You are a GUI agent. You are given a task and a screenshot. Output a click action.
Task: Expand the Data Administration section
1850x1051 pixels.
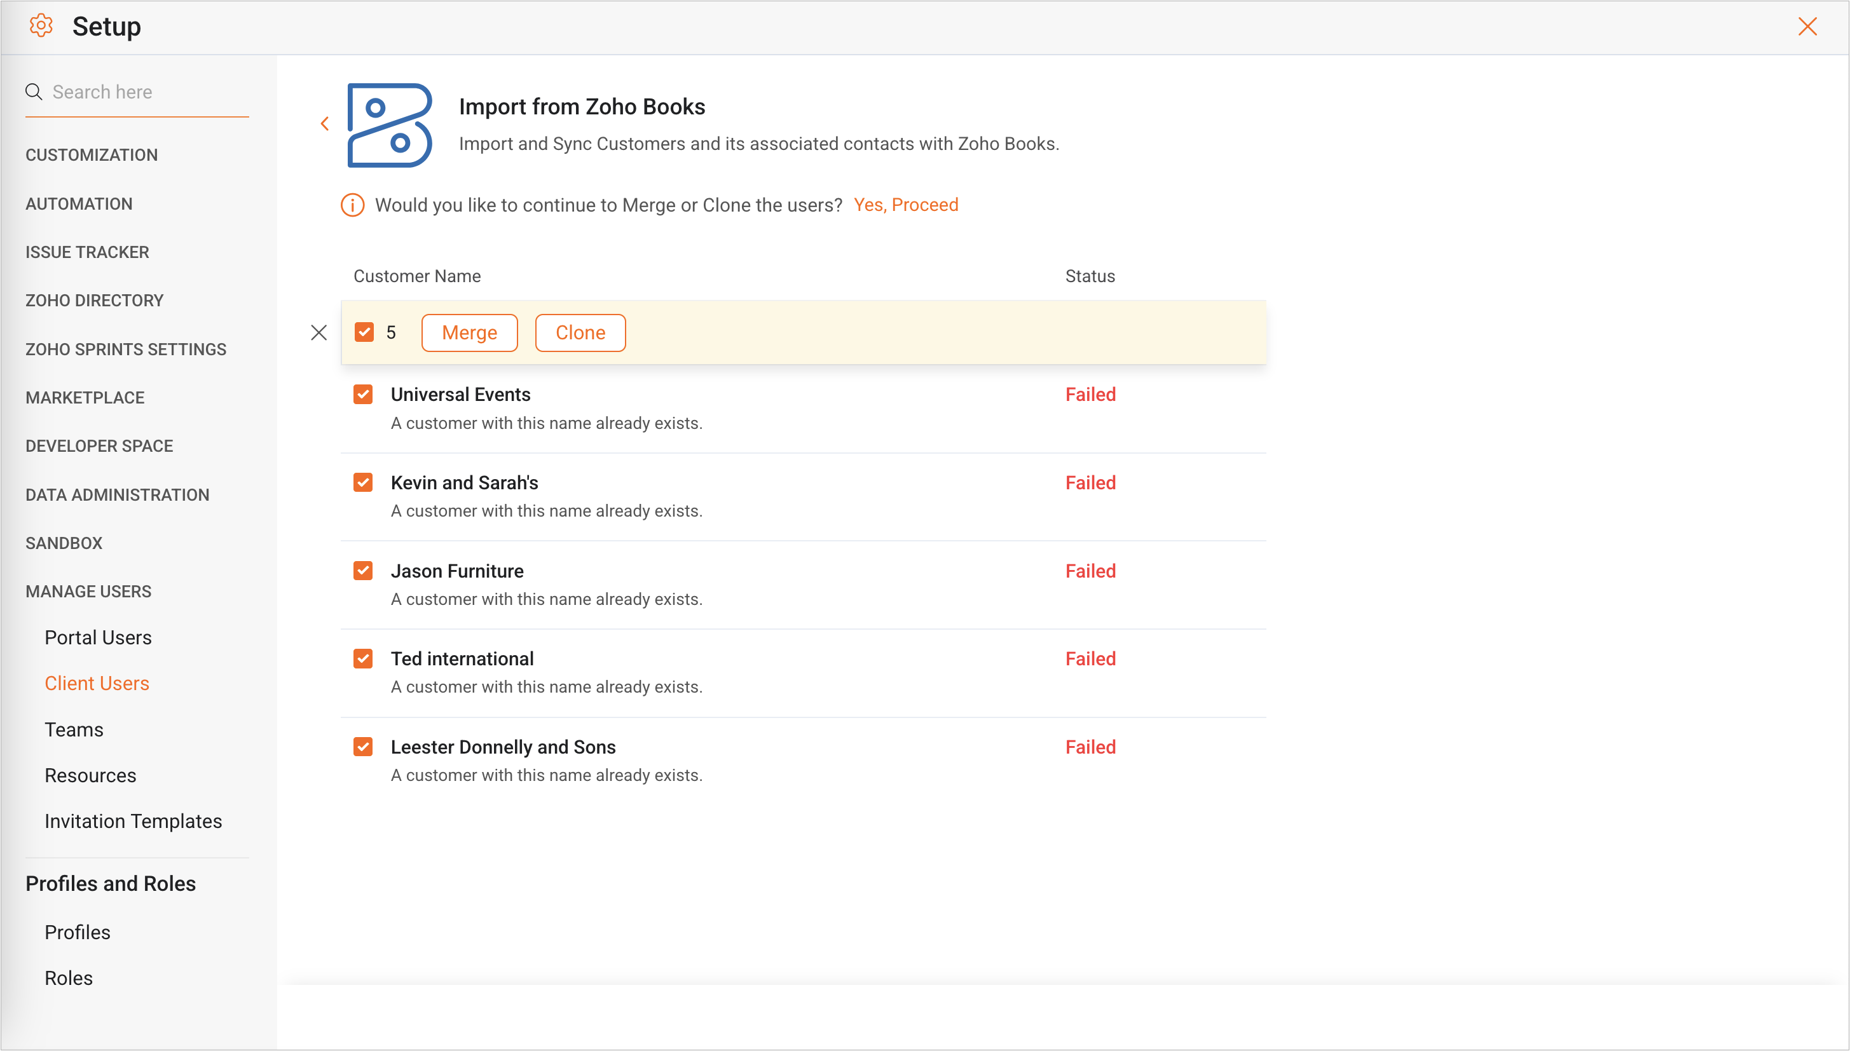[118, 495]
